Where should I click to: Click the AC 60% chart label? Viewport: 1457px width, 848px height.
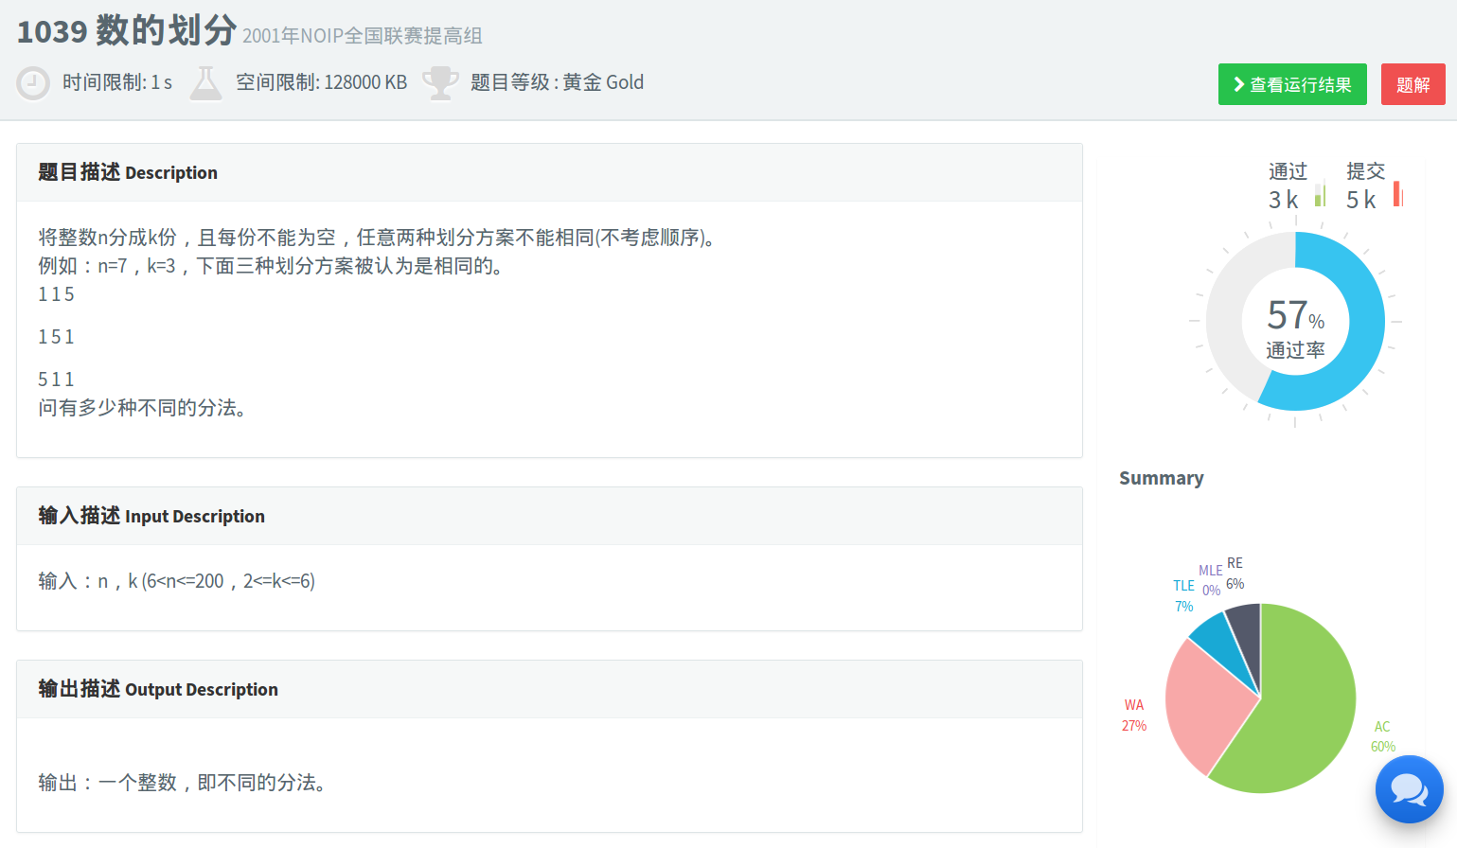pyautogui.click(x=1383, y=736)
